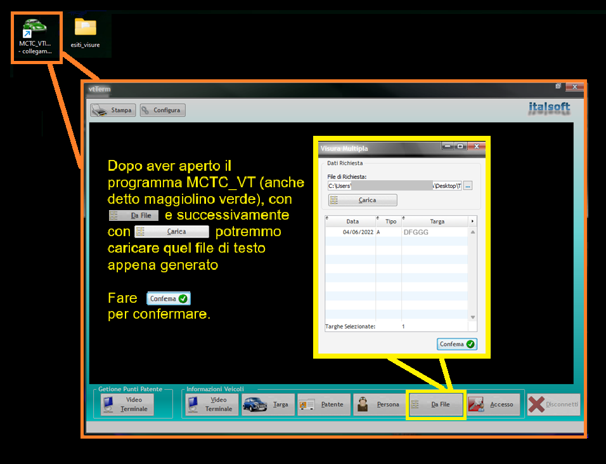Click the Da File button in bottom toolbar
This screenshot has width=606, height=464.
point(436,404)
